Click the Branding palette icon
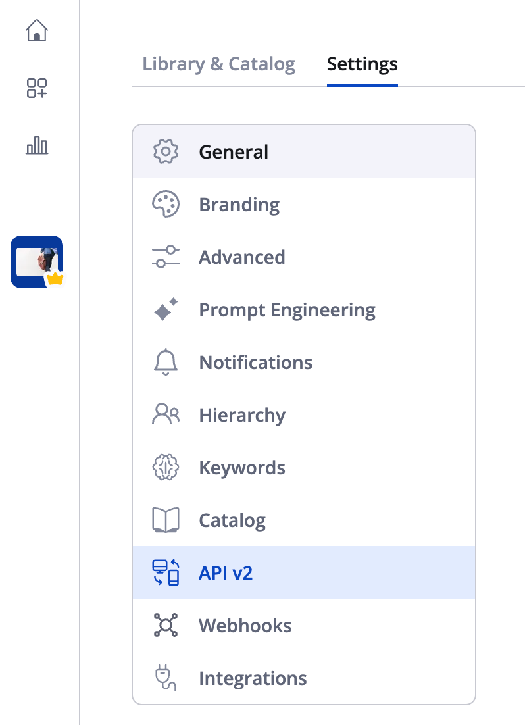The height and width of the screenshot is (725, 525). pyautogui.click(x=165, y=205)
